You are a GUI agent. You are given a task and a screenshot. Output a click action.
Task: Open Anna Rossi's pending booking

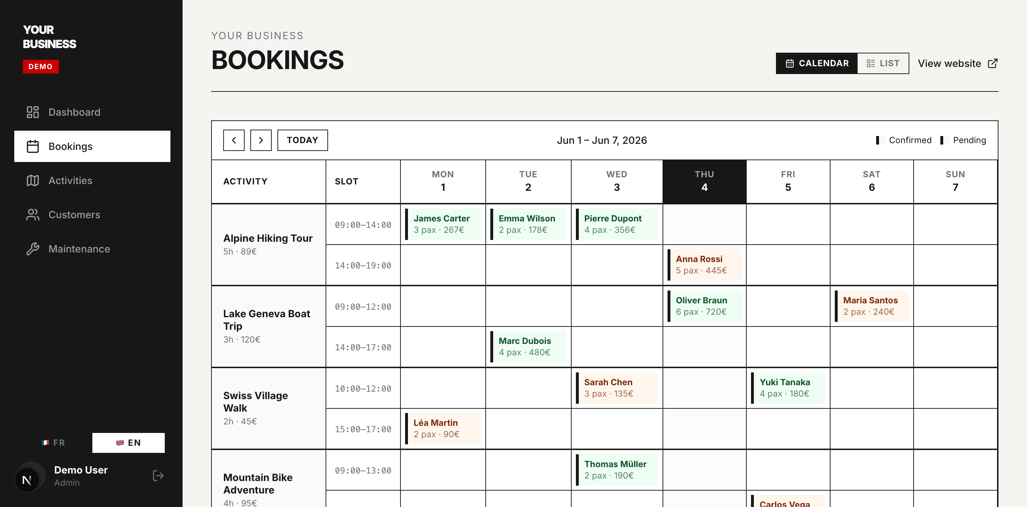(705, 265)
